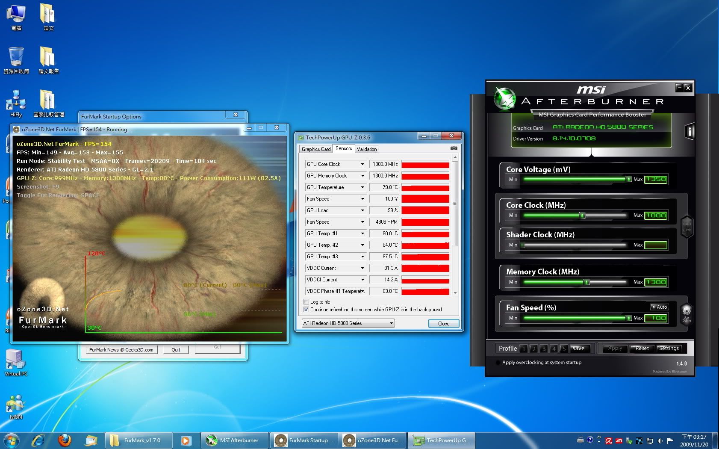
Task: Select Afterburner profile slot 4
Action: pyautogui.click(x=554, y=349)
